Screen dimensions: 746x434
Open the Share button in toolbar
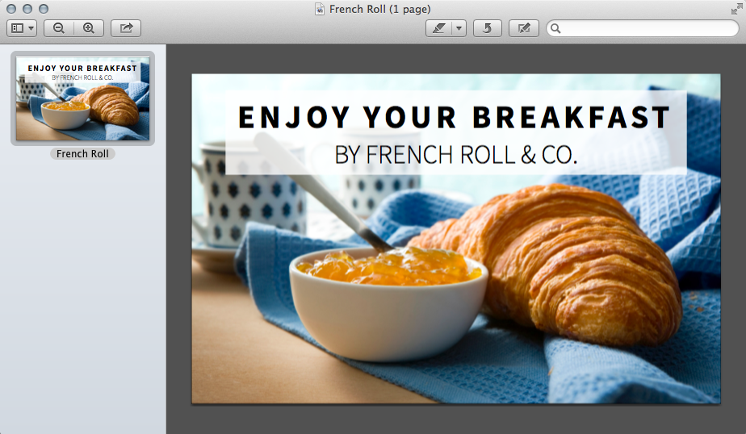(x=126, y=28)
